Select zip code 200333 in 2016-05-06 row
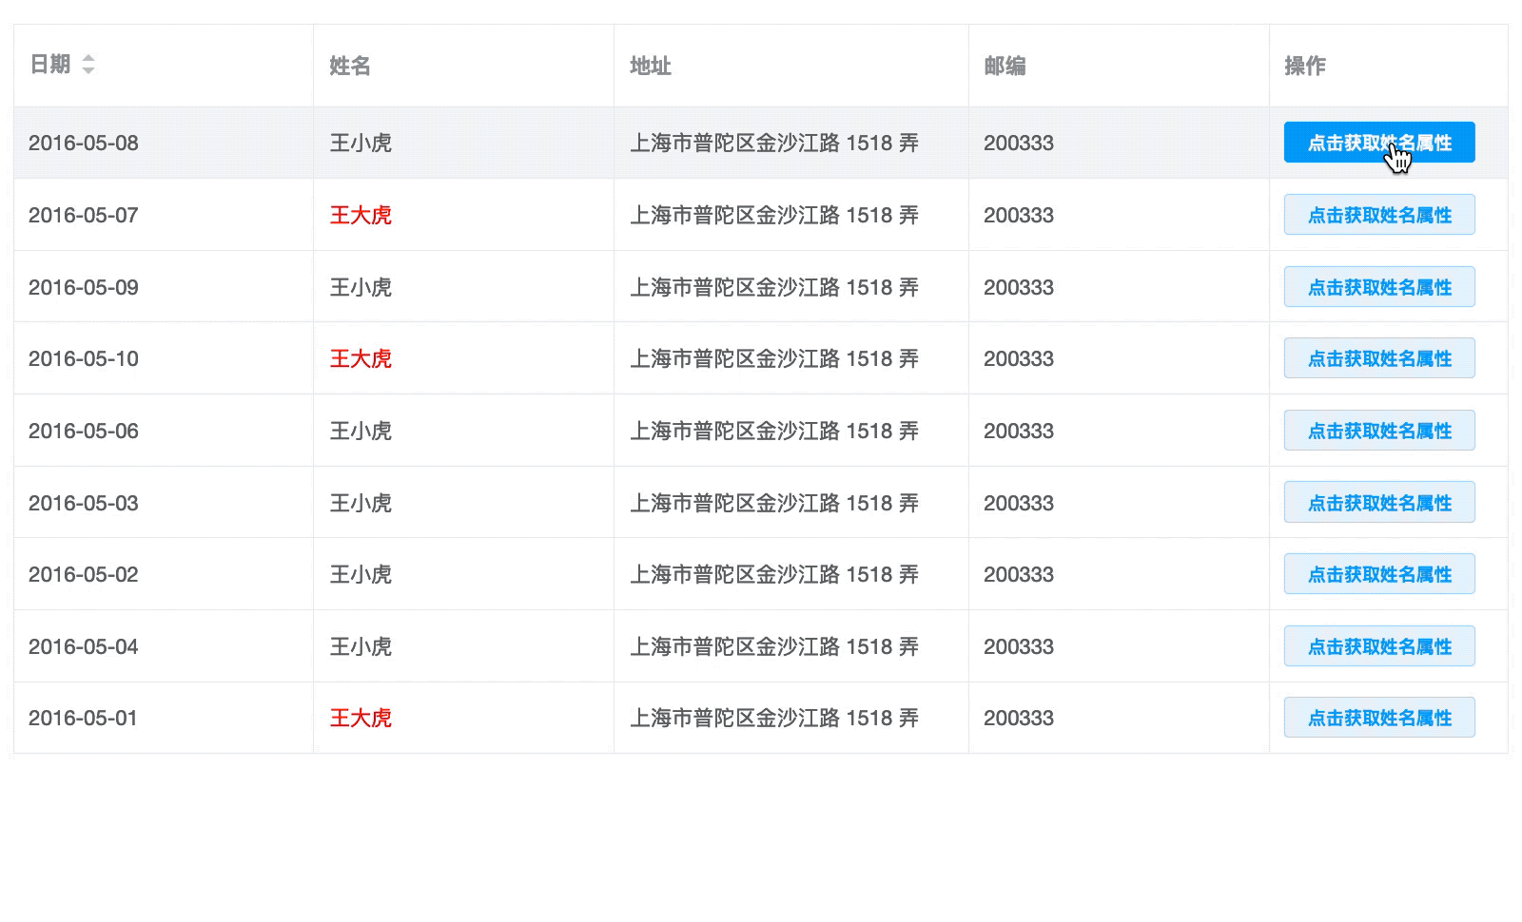The height and width of the screenshot is (922, 1522). click(1019, 431)
